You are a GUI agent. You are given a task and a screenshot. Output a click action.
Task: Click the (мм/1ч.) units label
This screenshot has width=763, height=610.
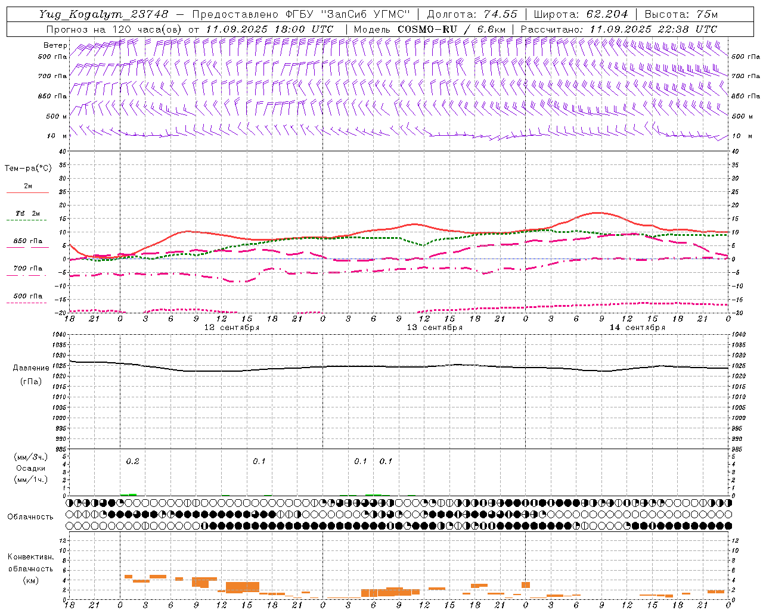coord(31,480)
